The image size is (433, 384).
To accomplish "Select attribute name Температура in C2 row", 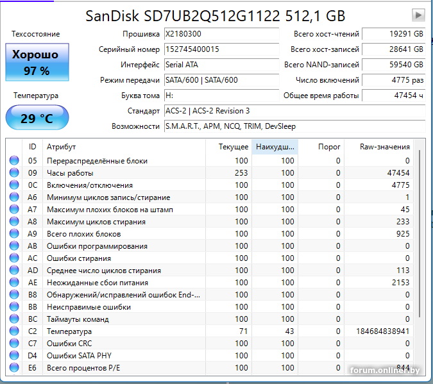I will tap(69, 331).
